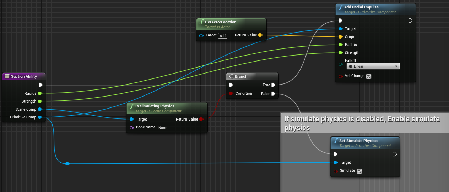Click Add Radial Impulse Strength pin
Screen dimensions: 449x192
click(340, 53)
